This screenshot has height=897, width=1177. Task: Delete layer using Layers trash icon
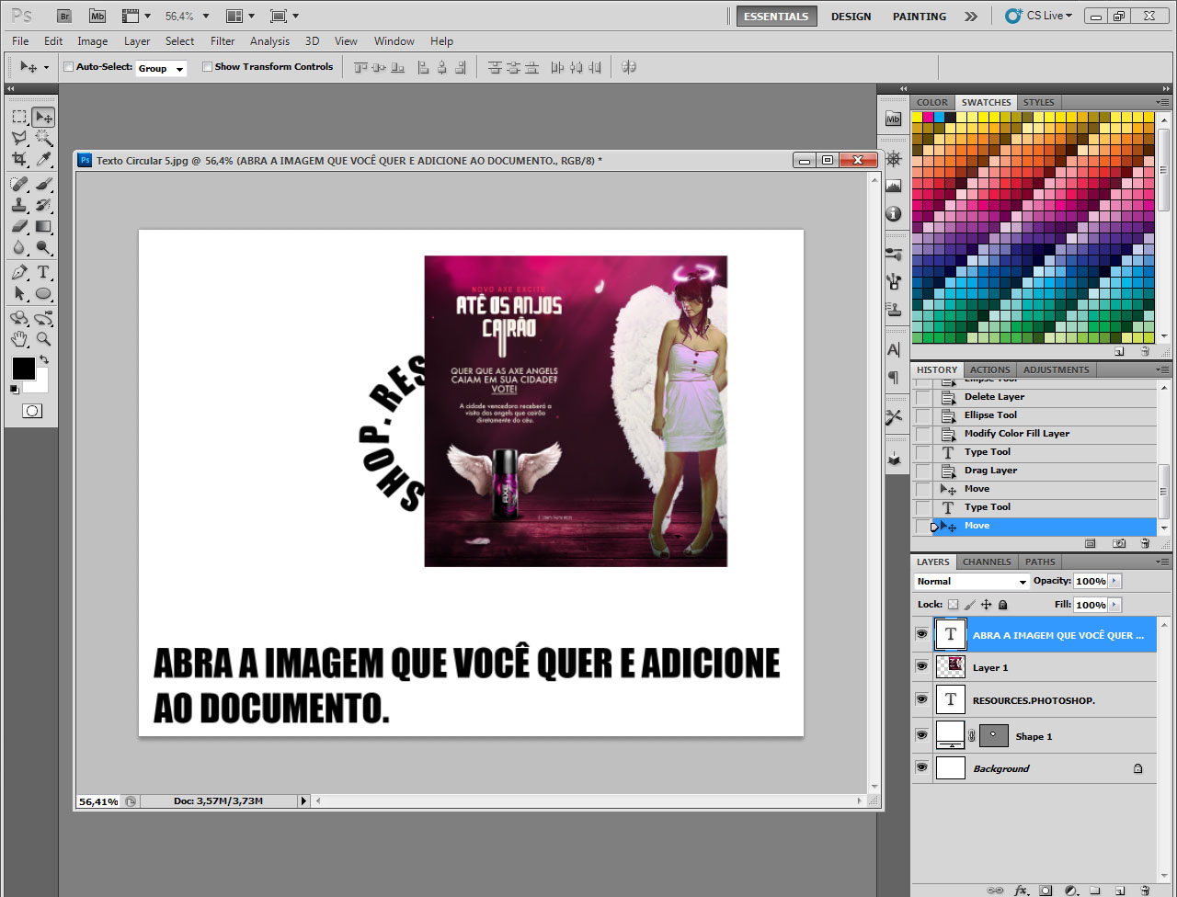click(1145, 890)
